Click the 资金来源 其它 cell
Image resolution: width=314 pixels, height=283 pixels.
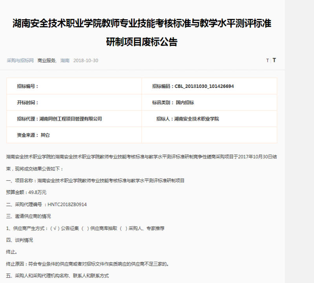74,135
